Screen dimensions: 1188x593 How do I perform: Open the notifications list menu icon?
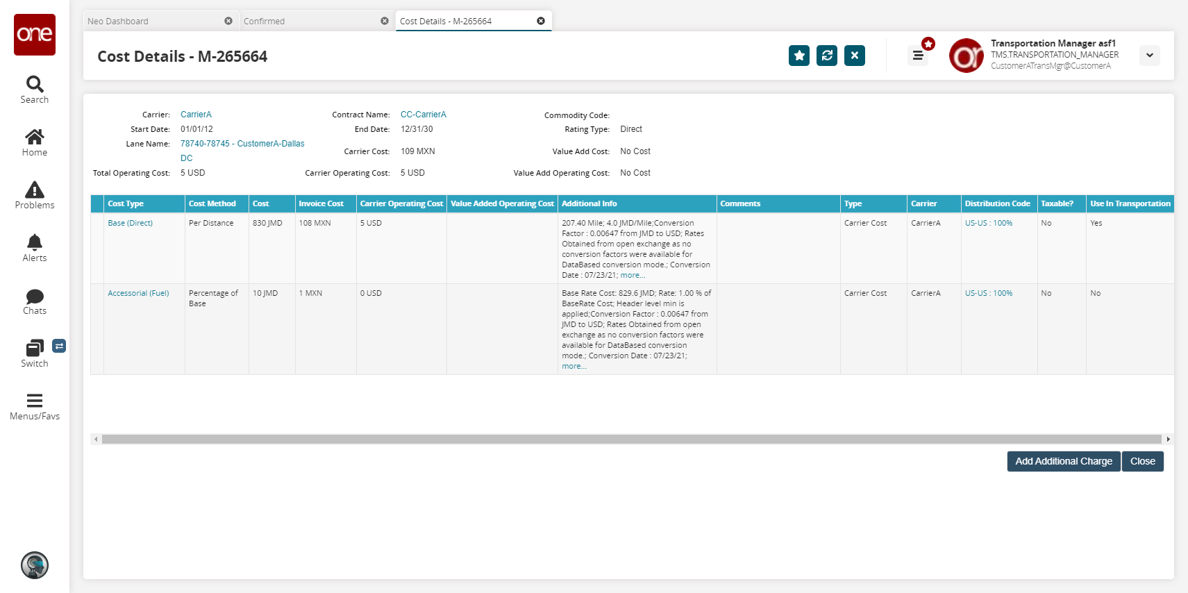click(x=918, y=56)
